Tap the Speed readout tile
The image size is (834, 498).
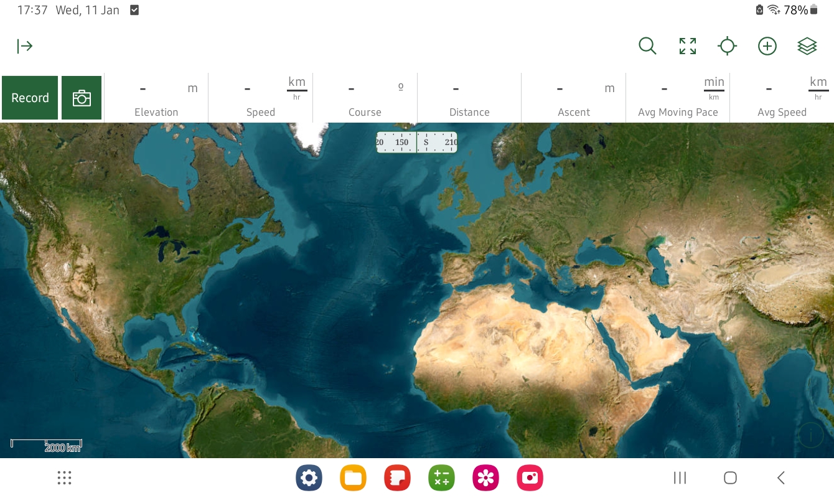(260, 98)
